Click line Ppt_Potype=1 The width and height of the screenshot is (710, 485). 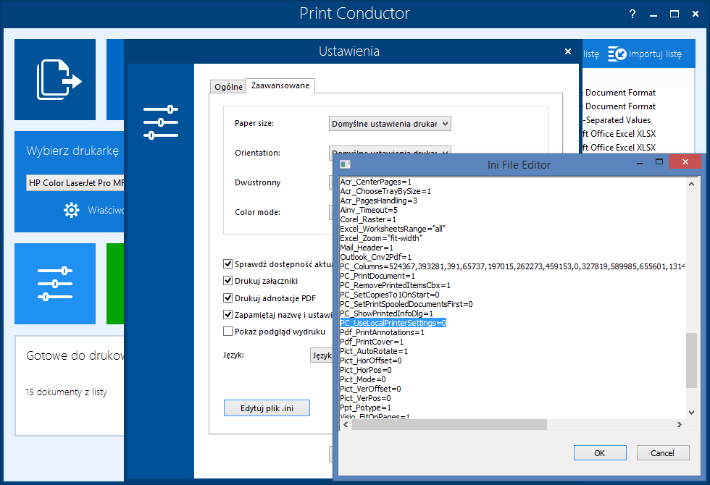pyautogui.click(x=365, y=408)
